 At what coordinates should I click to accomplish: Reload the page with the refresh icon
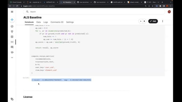click(x=17, y=6)
